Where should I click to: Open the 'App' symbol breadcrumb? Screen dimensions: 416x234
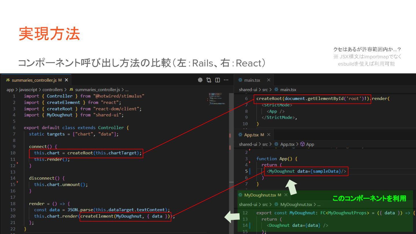[310, 144]
